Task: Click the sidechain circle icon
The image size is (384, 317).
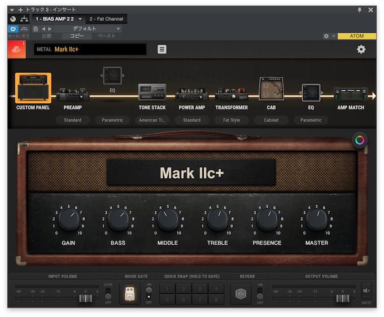Action: click(x=13, y=19)
